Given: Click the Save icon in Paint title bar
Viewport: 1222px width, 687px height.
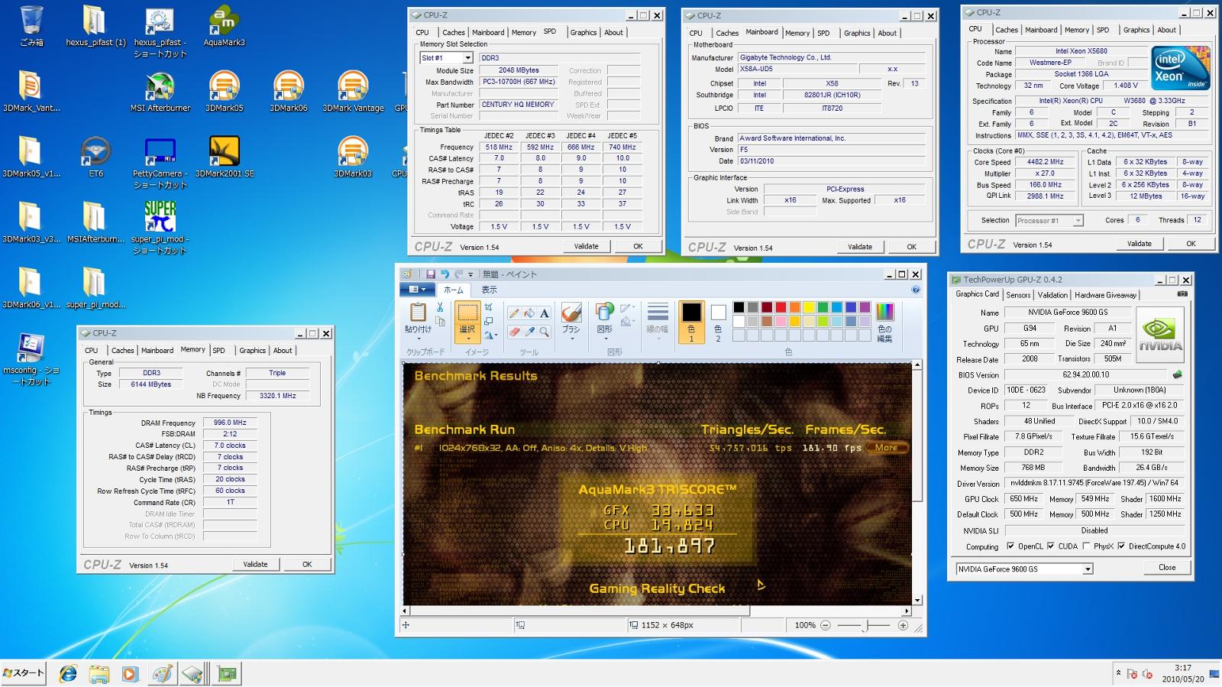Looking at the screenshot, I should tap(431, 274).
